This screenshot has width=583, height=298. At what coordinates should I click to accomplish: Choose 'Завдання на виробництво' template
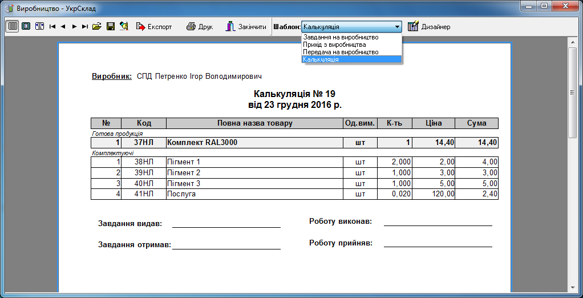pos(341,37)
